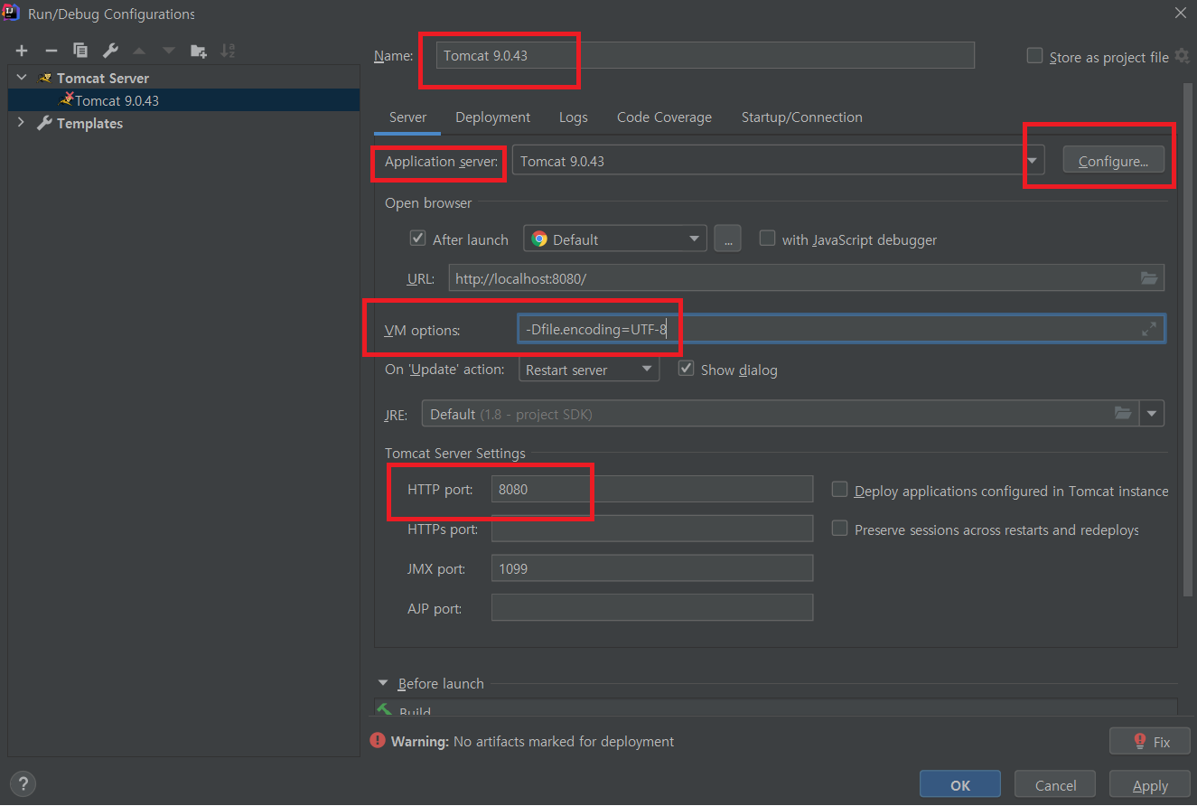Move configuration down arrow icon
This screenshot has width=1197, height=806.
(169, 51)
